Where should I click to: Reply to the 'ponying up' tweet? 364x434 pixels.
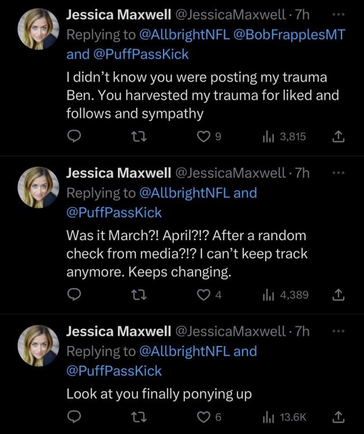(75, 417)
